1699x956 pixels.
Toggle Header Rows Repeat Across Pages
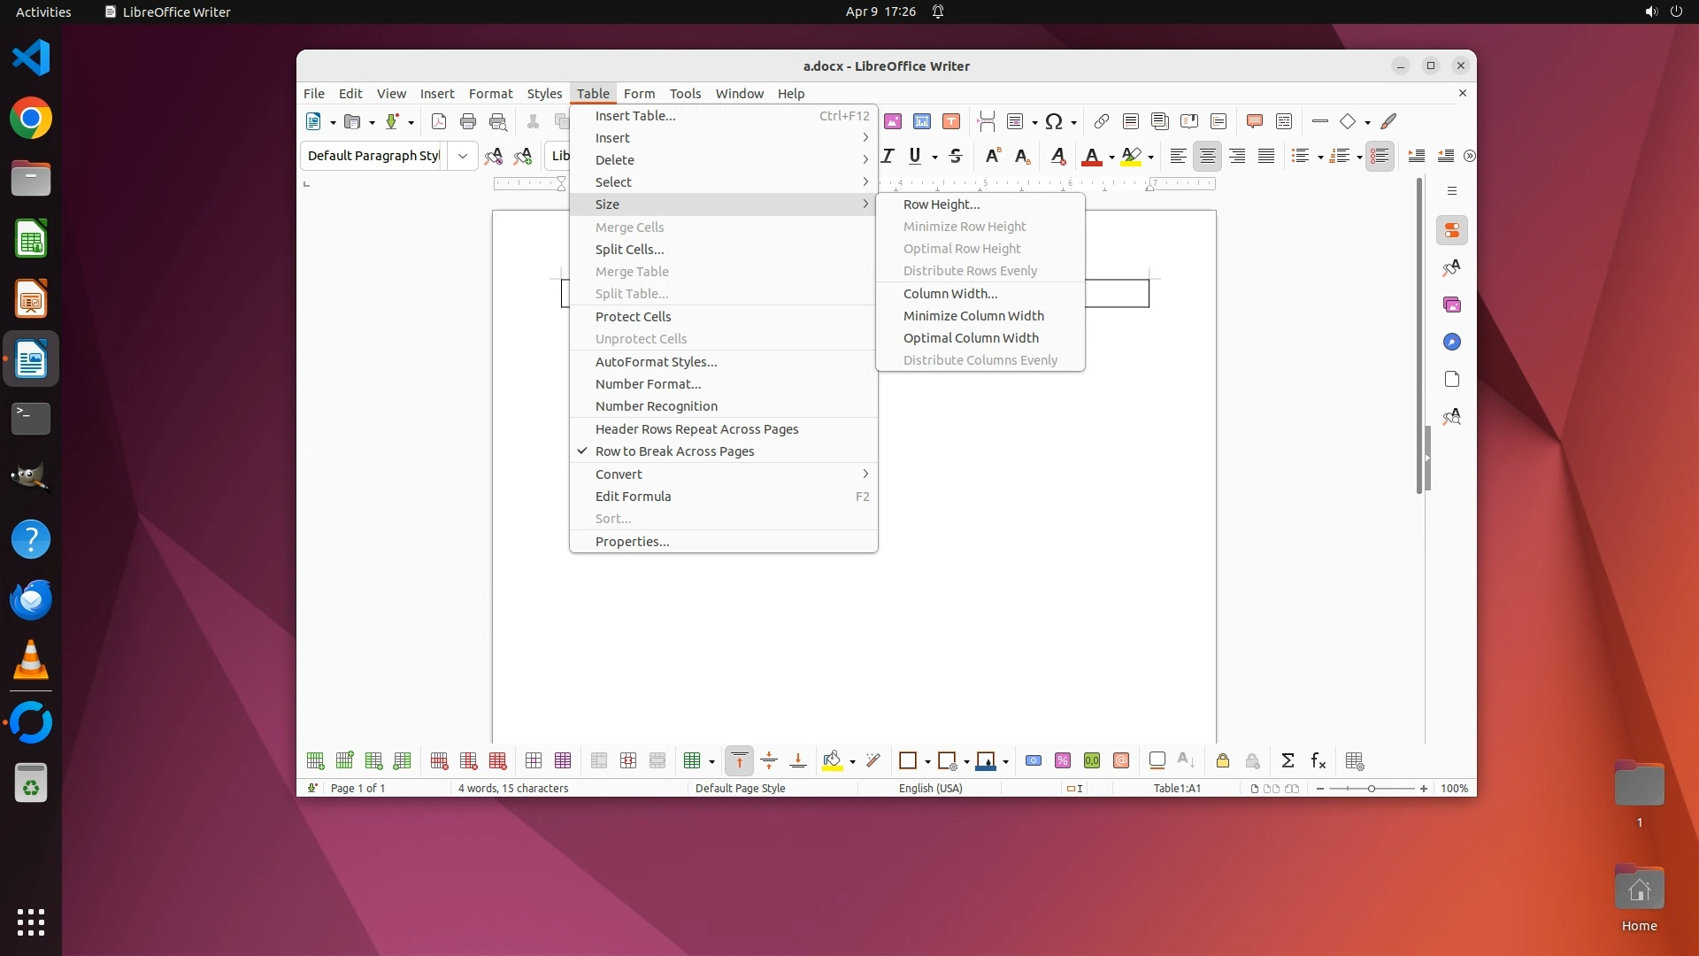(x=696, y=429)
